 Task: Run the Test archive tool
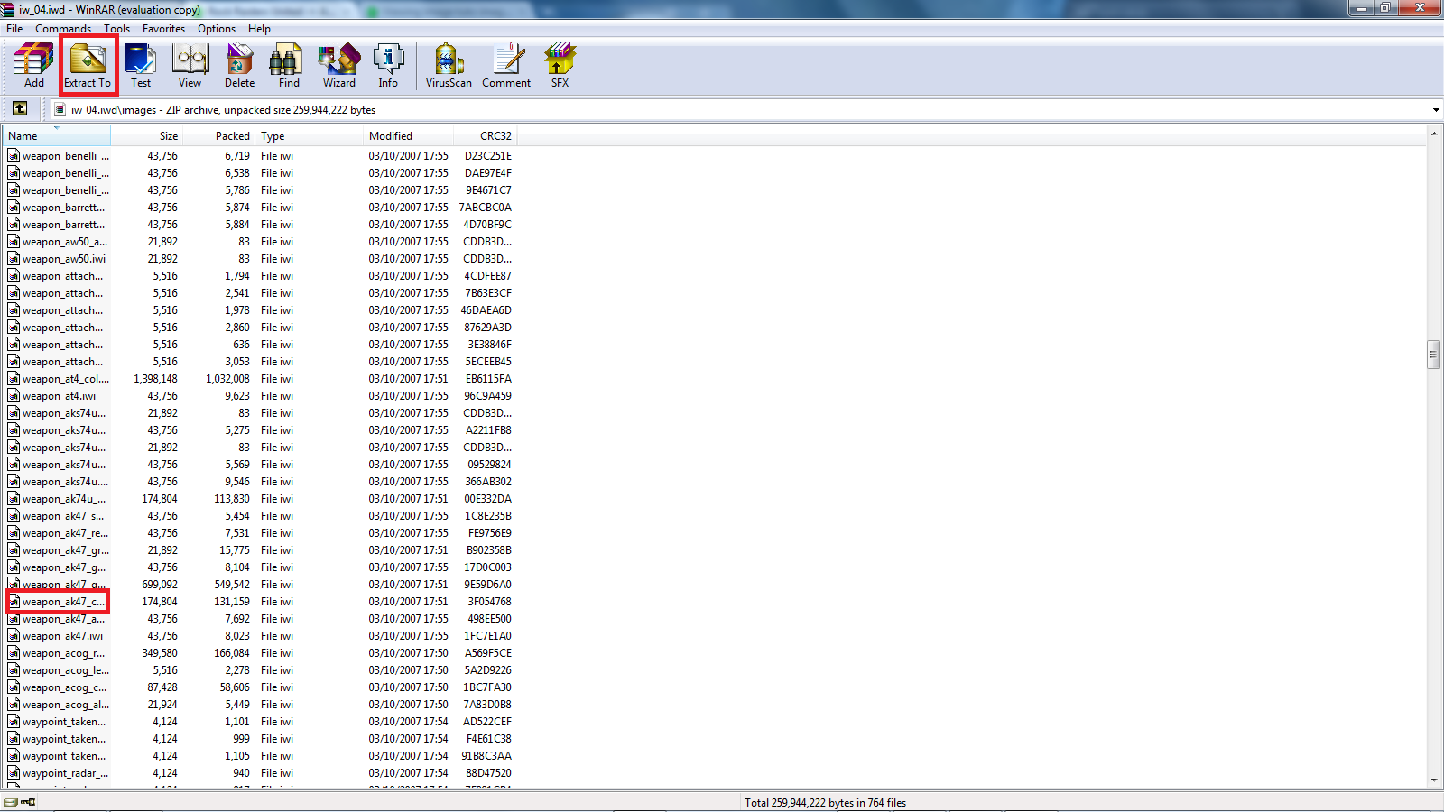[x=141, y=66]
